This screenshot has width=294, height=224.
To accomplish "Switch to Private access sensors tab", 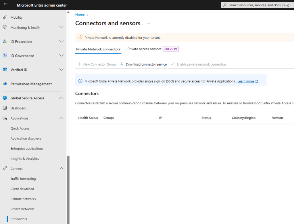I will pos(144,49).
